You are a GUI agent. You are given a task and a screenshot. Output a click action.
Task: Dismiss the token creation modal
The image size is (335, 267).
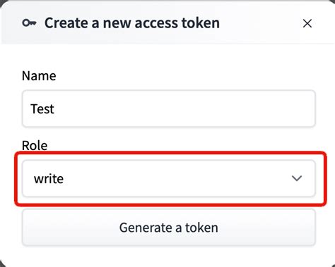307,23
